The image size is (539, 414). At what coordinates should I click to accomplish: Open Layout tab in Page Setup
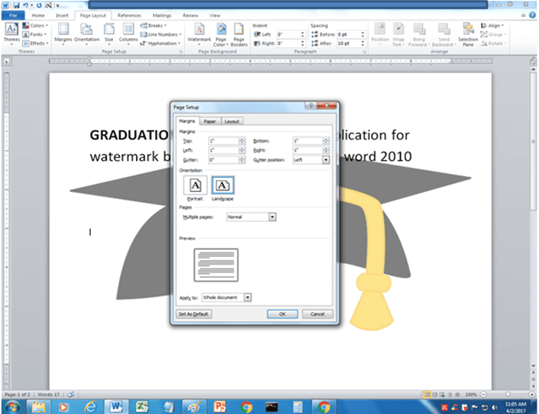231,121
